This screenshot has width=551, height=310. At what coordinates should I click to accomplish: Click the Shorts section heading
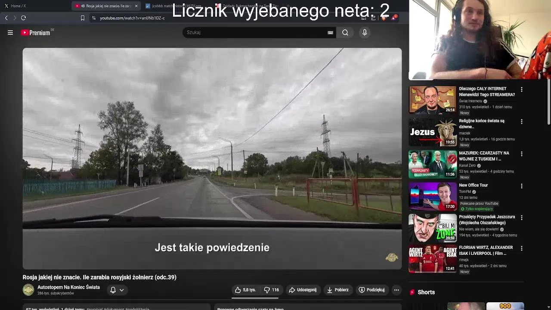(426, 292)
